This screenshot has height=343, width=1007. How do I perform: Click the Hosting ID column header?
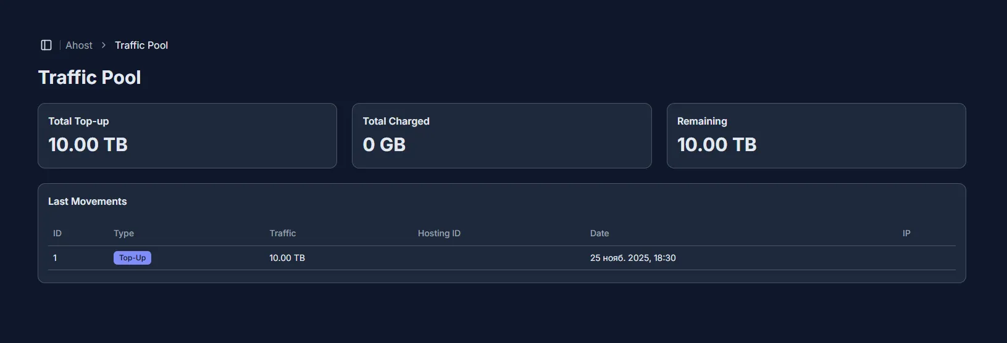click(x=439, y=233)
